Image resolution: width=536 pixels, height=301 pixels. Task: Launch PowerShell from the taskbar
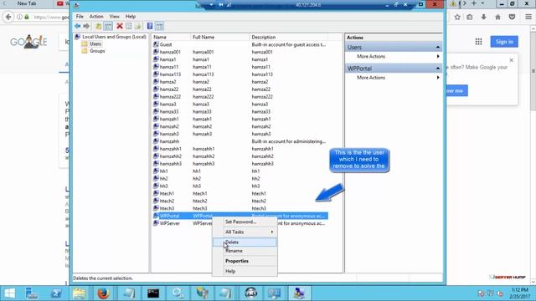tap(56, 293)
